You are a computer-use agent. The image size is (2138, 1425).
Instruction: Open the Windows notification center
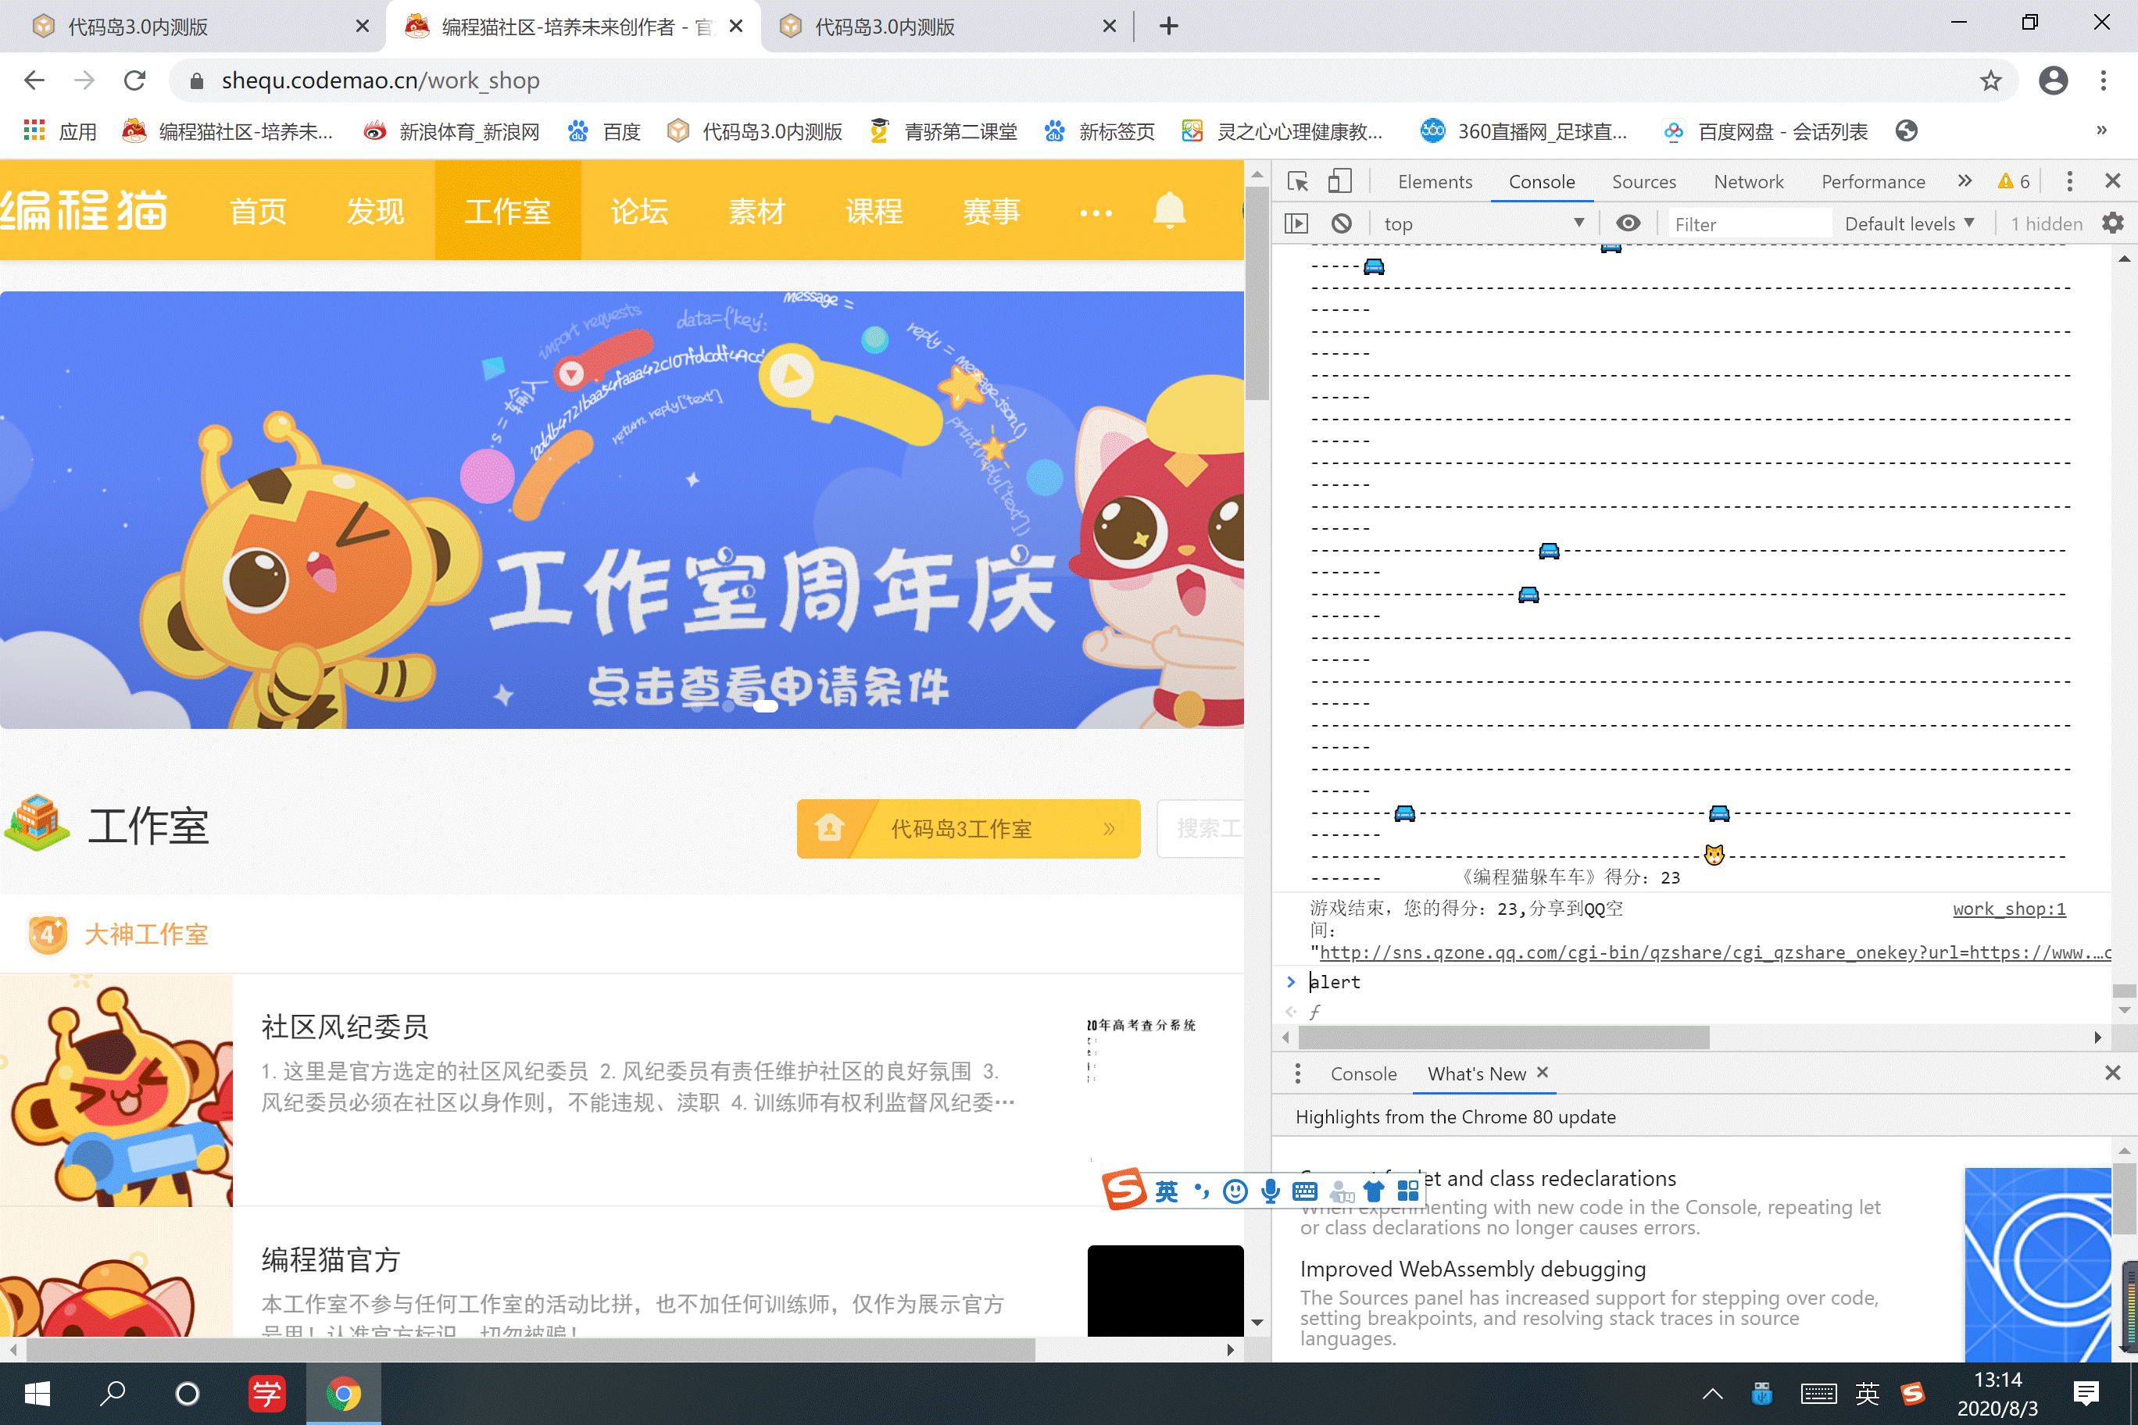tap(2086, 1393)
